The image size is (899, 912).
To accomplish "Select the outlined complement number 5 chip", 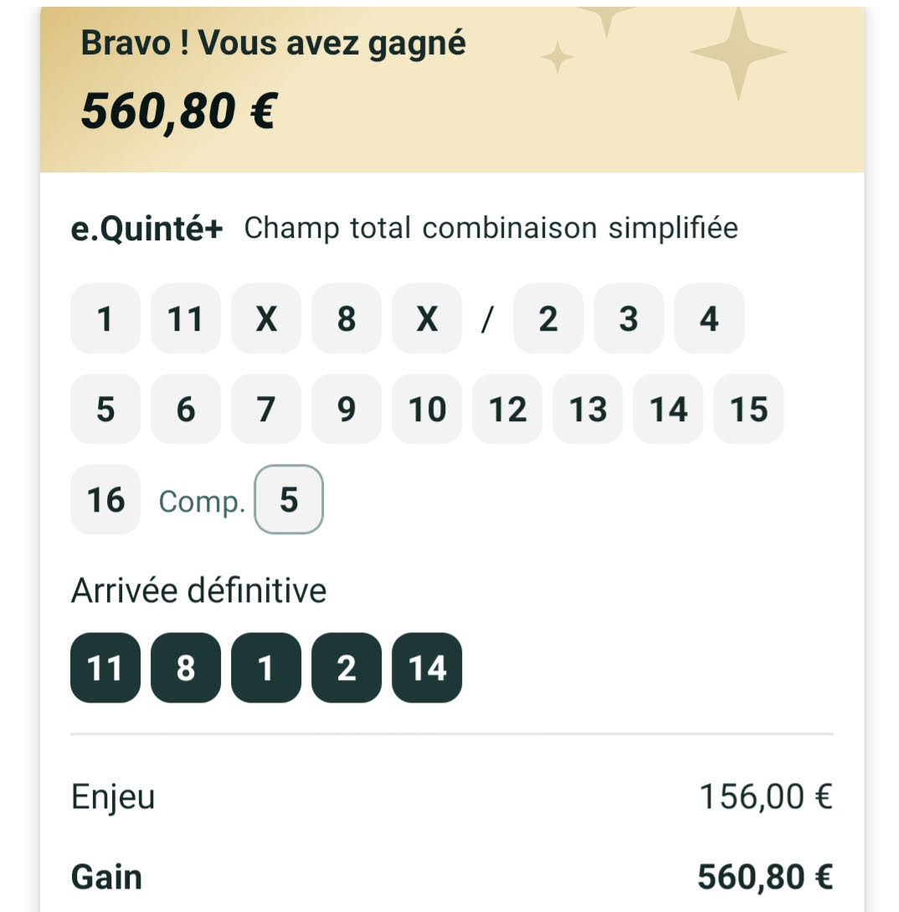I will point(288,500).
